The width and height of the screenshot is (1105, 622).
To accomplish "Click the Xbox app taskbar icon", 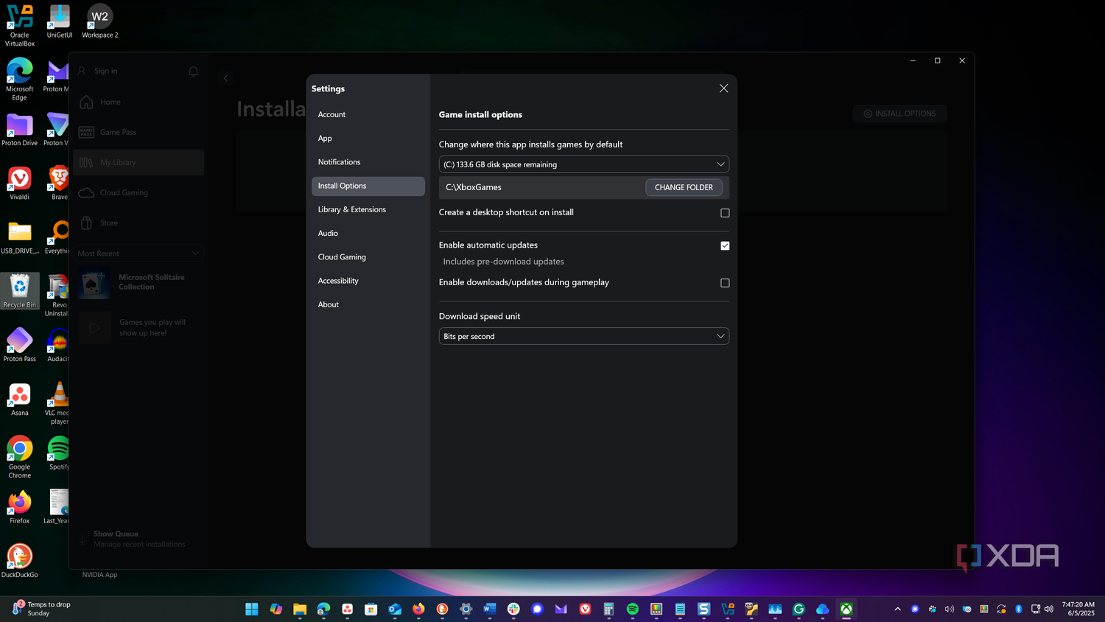I will [x=846, y=609].
